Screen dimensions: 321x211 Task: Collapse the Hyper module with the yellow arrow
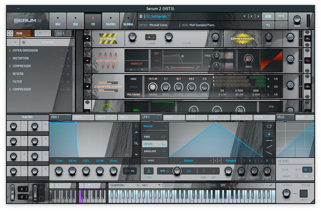87,38
